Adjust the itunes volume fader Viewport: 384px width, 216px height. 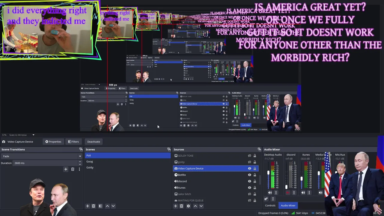301,178
